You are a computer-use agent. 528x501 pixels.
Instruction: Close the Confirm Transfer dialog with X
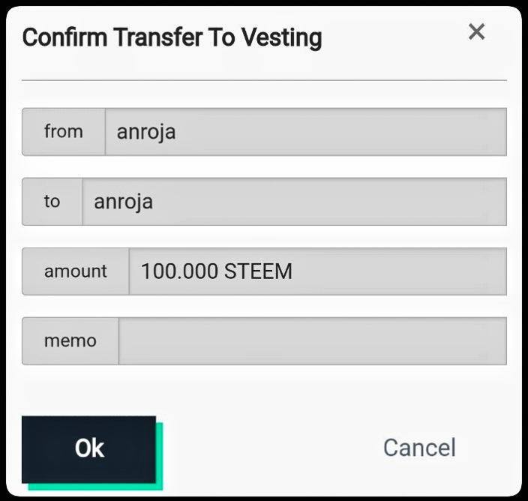[476, 31]
